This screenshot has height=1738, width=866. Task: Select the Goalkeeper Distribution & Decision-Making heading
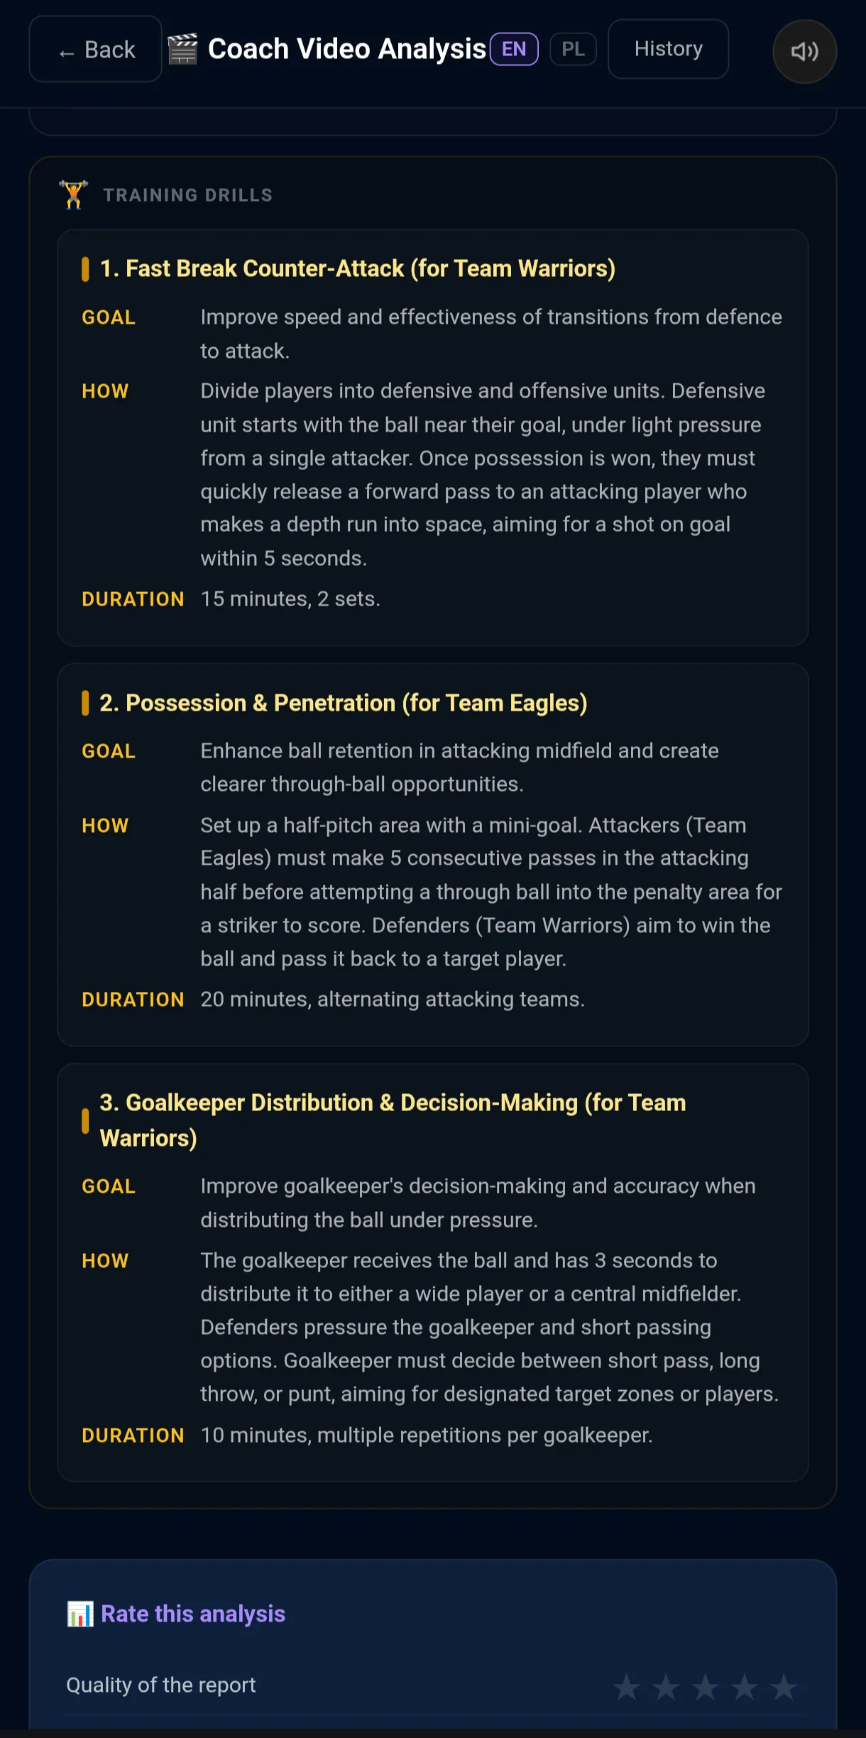[393, 1120]
